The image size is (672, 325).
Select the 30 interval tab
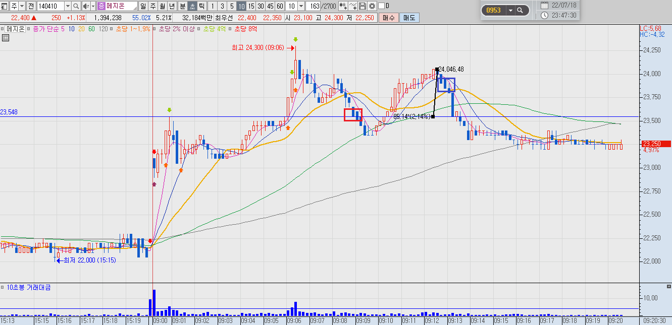click(x=261, y=6)
